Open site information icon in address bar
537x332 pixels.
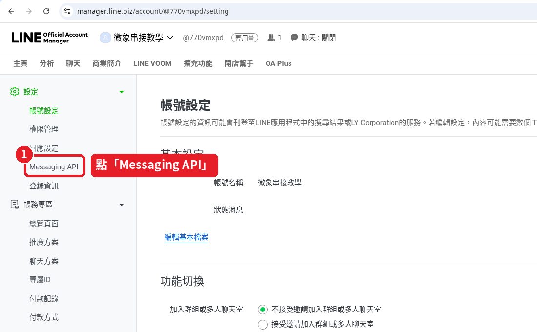click(x=67, y=11)
